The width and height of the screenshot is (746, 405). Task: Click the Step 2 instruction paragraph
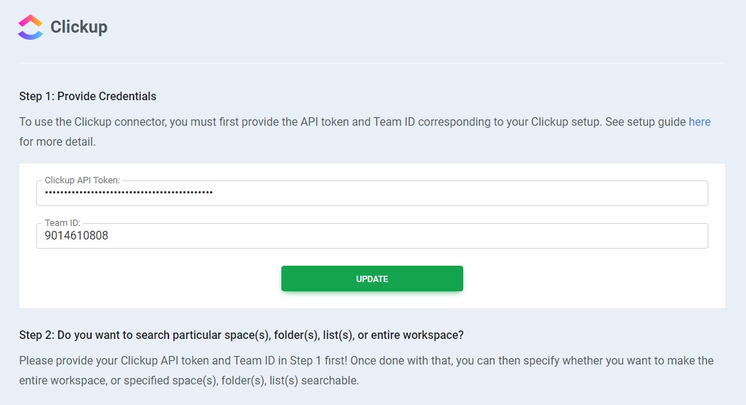[x=366, y=361]
